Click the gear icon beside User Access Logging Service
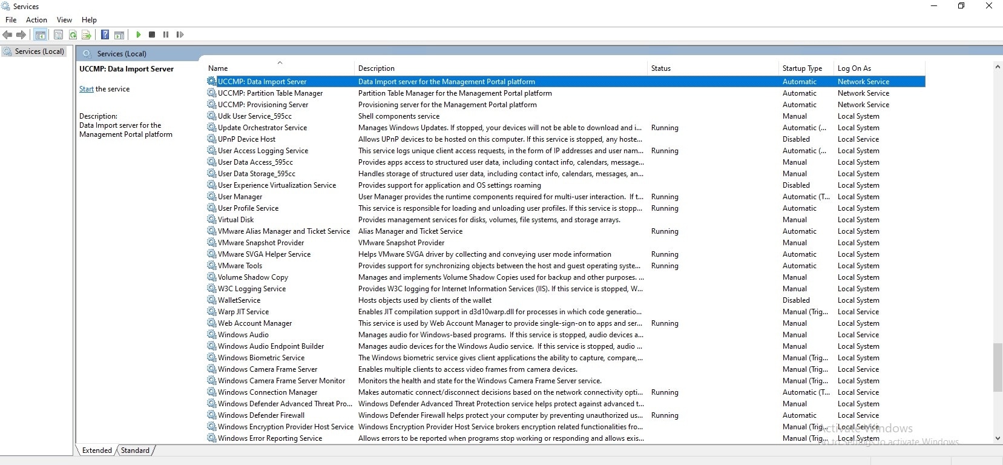The image size is (1003, 465). (x=212, y=151)
